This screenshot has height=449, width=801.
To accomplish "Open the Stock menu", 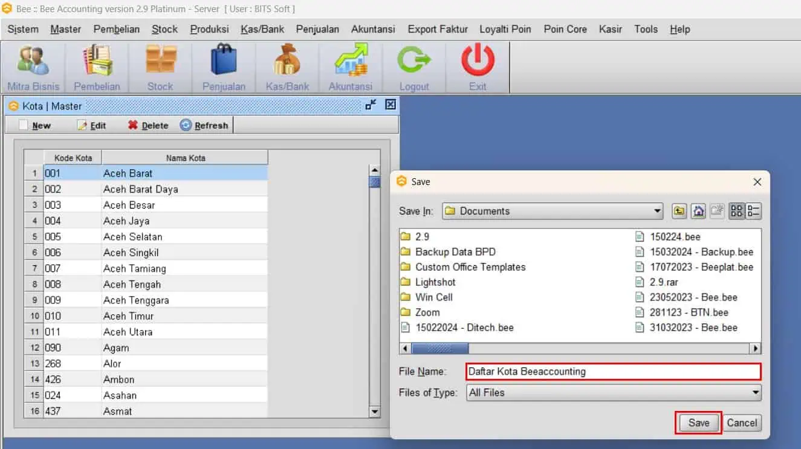I will pyautogui.click(x=165, y=29).
